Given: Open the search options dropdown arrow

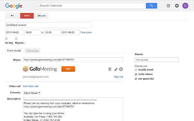Looking at the screenshot, I should tap(144, 5).
